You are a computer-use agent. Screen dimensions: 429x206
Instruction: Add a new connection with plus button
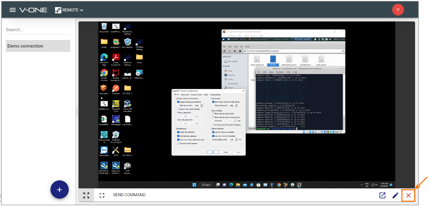[x=59, y=190]
